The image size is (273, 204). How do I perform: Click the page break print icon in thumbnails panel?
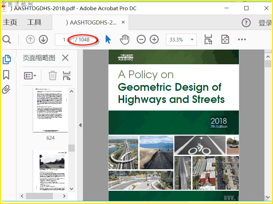[67, 75]
